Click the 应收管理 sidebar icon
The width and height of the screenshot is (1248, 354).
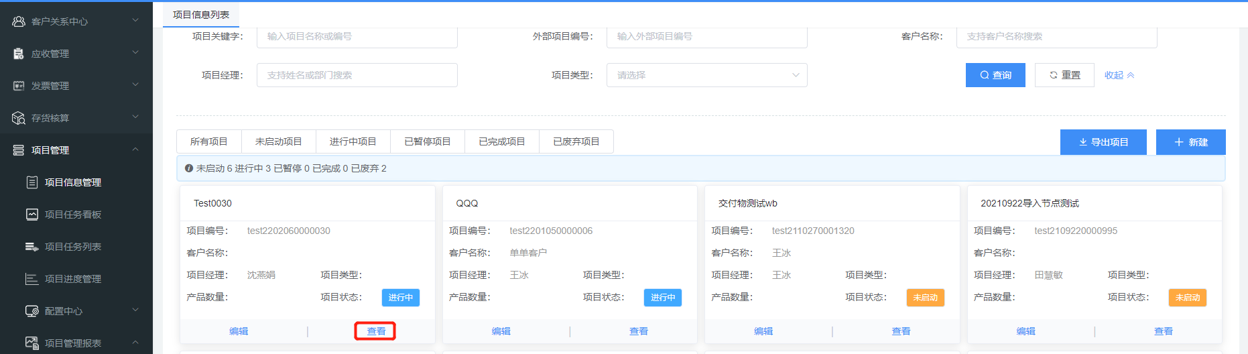[19, 54]
